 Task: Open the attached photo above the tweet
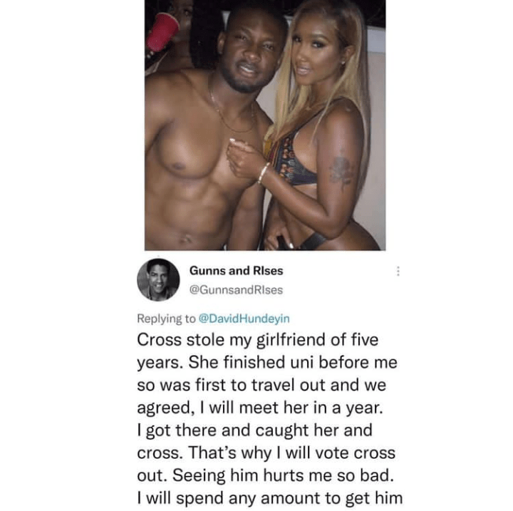tap(265, 125)
